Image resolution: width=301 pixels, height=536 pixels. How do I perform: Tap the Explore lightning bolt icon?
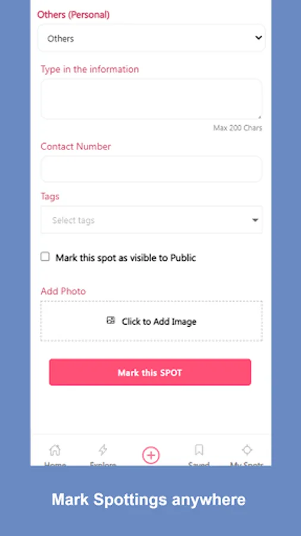click(103, 450)
